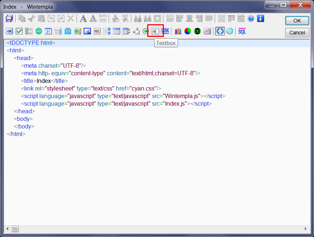Click the Cancel button
Viewport: 314px width, 237px height.
(297, 33)
